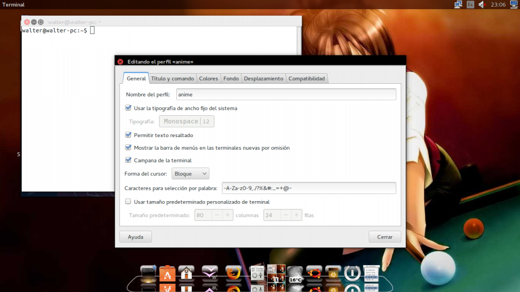Open the Desplazamiento tab
The image size is (520, 292).
pos(264,78)
